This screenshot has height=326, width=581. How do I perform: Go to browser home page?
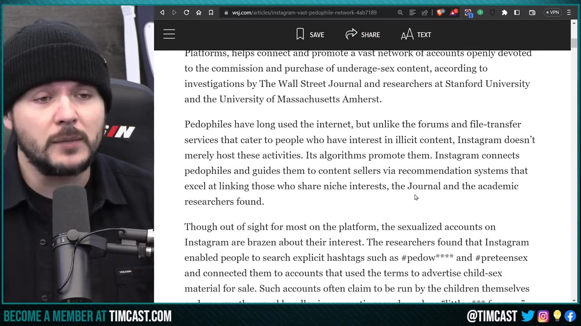198,13
